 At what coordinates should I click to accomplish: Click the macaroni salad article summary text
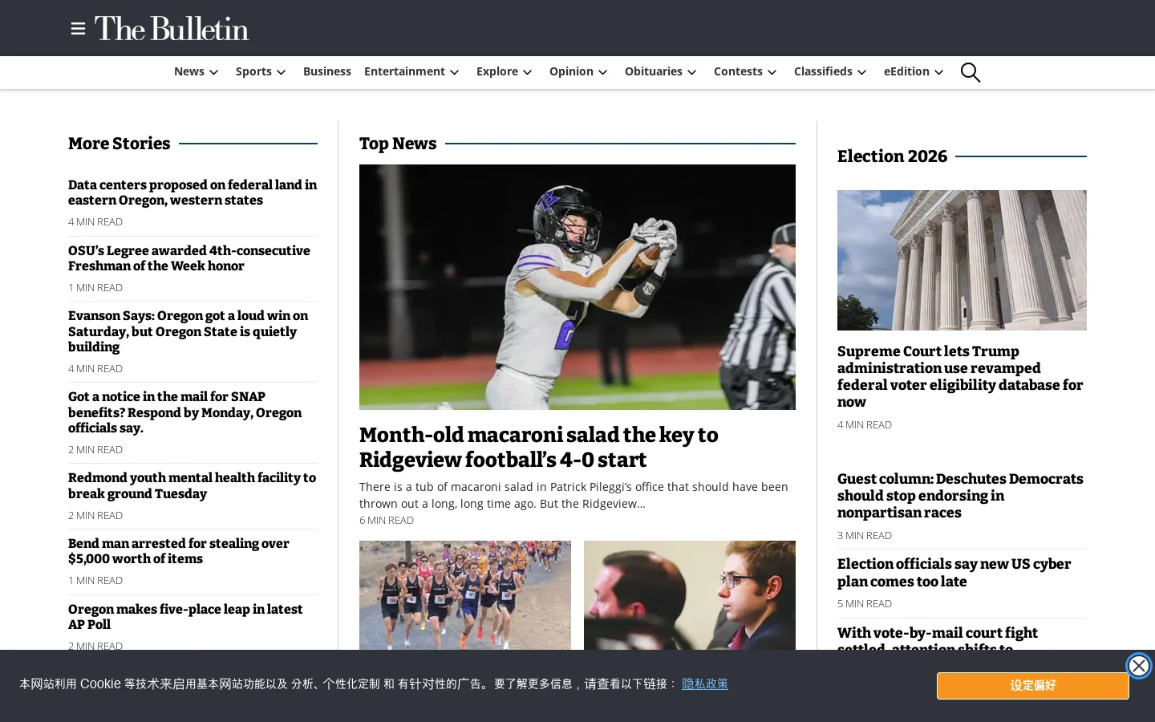(x=573, y=495)
